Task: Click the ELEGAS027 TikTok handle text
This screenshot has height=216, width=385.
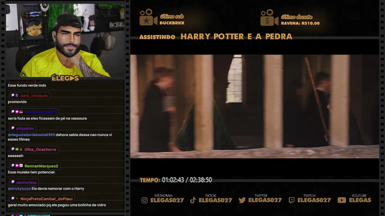Action: [x=215, y=200]
